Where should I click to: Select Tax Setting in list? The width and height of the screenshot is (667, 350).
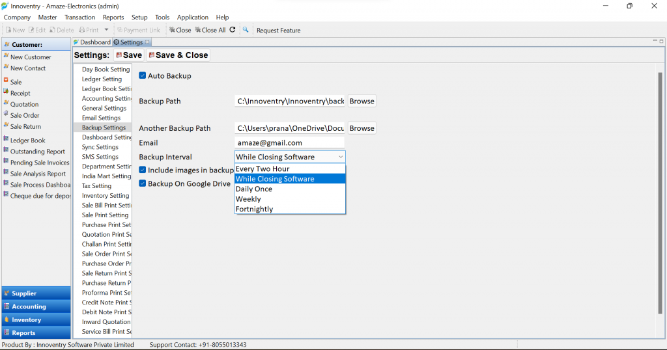[x=96, y=185]
